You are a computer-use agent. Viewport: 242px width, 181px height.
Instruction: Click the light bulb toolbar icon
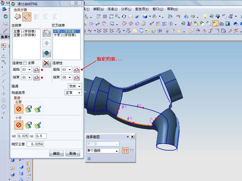pyautogui.click(x=205, y=16)
